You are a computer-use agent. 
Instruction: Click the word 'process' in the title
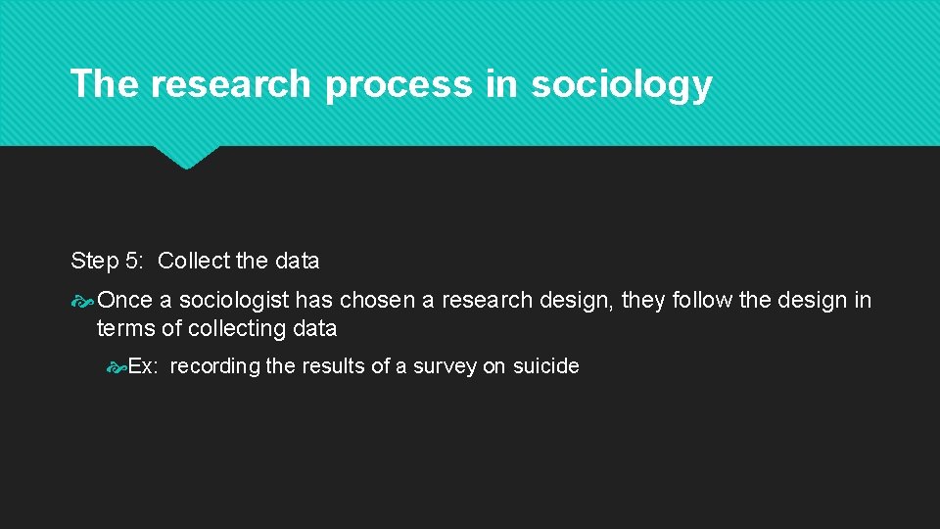point(399,84)
